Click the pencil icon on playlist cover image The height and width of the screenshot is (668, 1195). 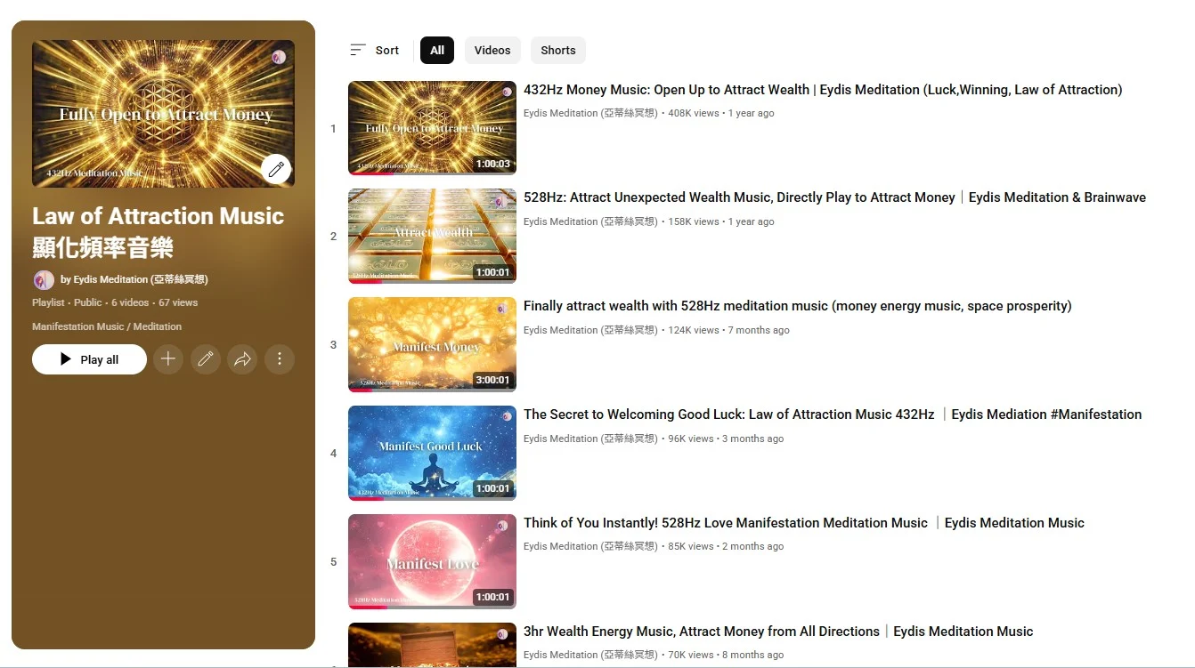(276, 168)
